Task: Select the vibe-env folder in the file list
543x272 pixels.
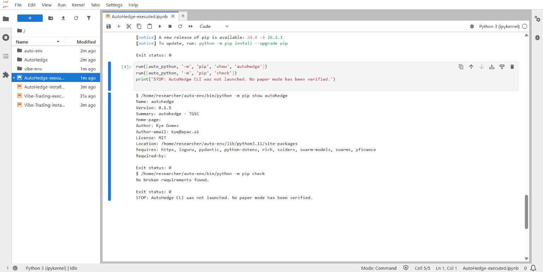Action: 56,69
